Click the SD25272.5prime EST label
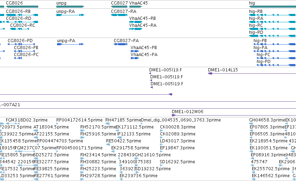296x181 pixels. pyautogui.click(x=51, y=155)
